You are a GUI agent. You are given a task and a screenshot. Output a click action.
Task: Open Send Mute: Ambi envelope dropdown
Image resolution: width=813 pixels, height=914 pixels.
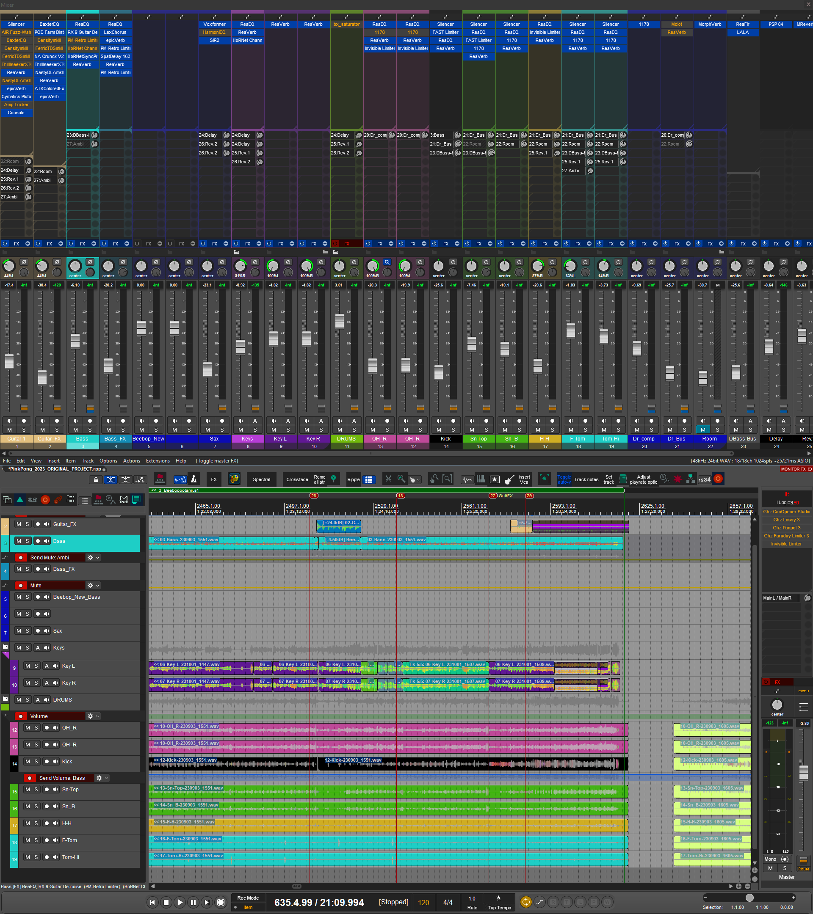pyautogui.click(x=97, y=558)
